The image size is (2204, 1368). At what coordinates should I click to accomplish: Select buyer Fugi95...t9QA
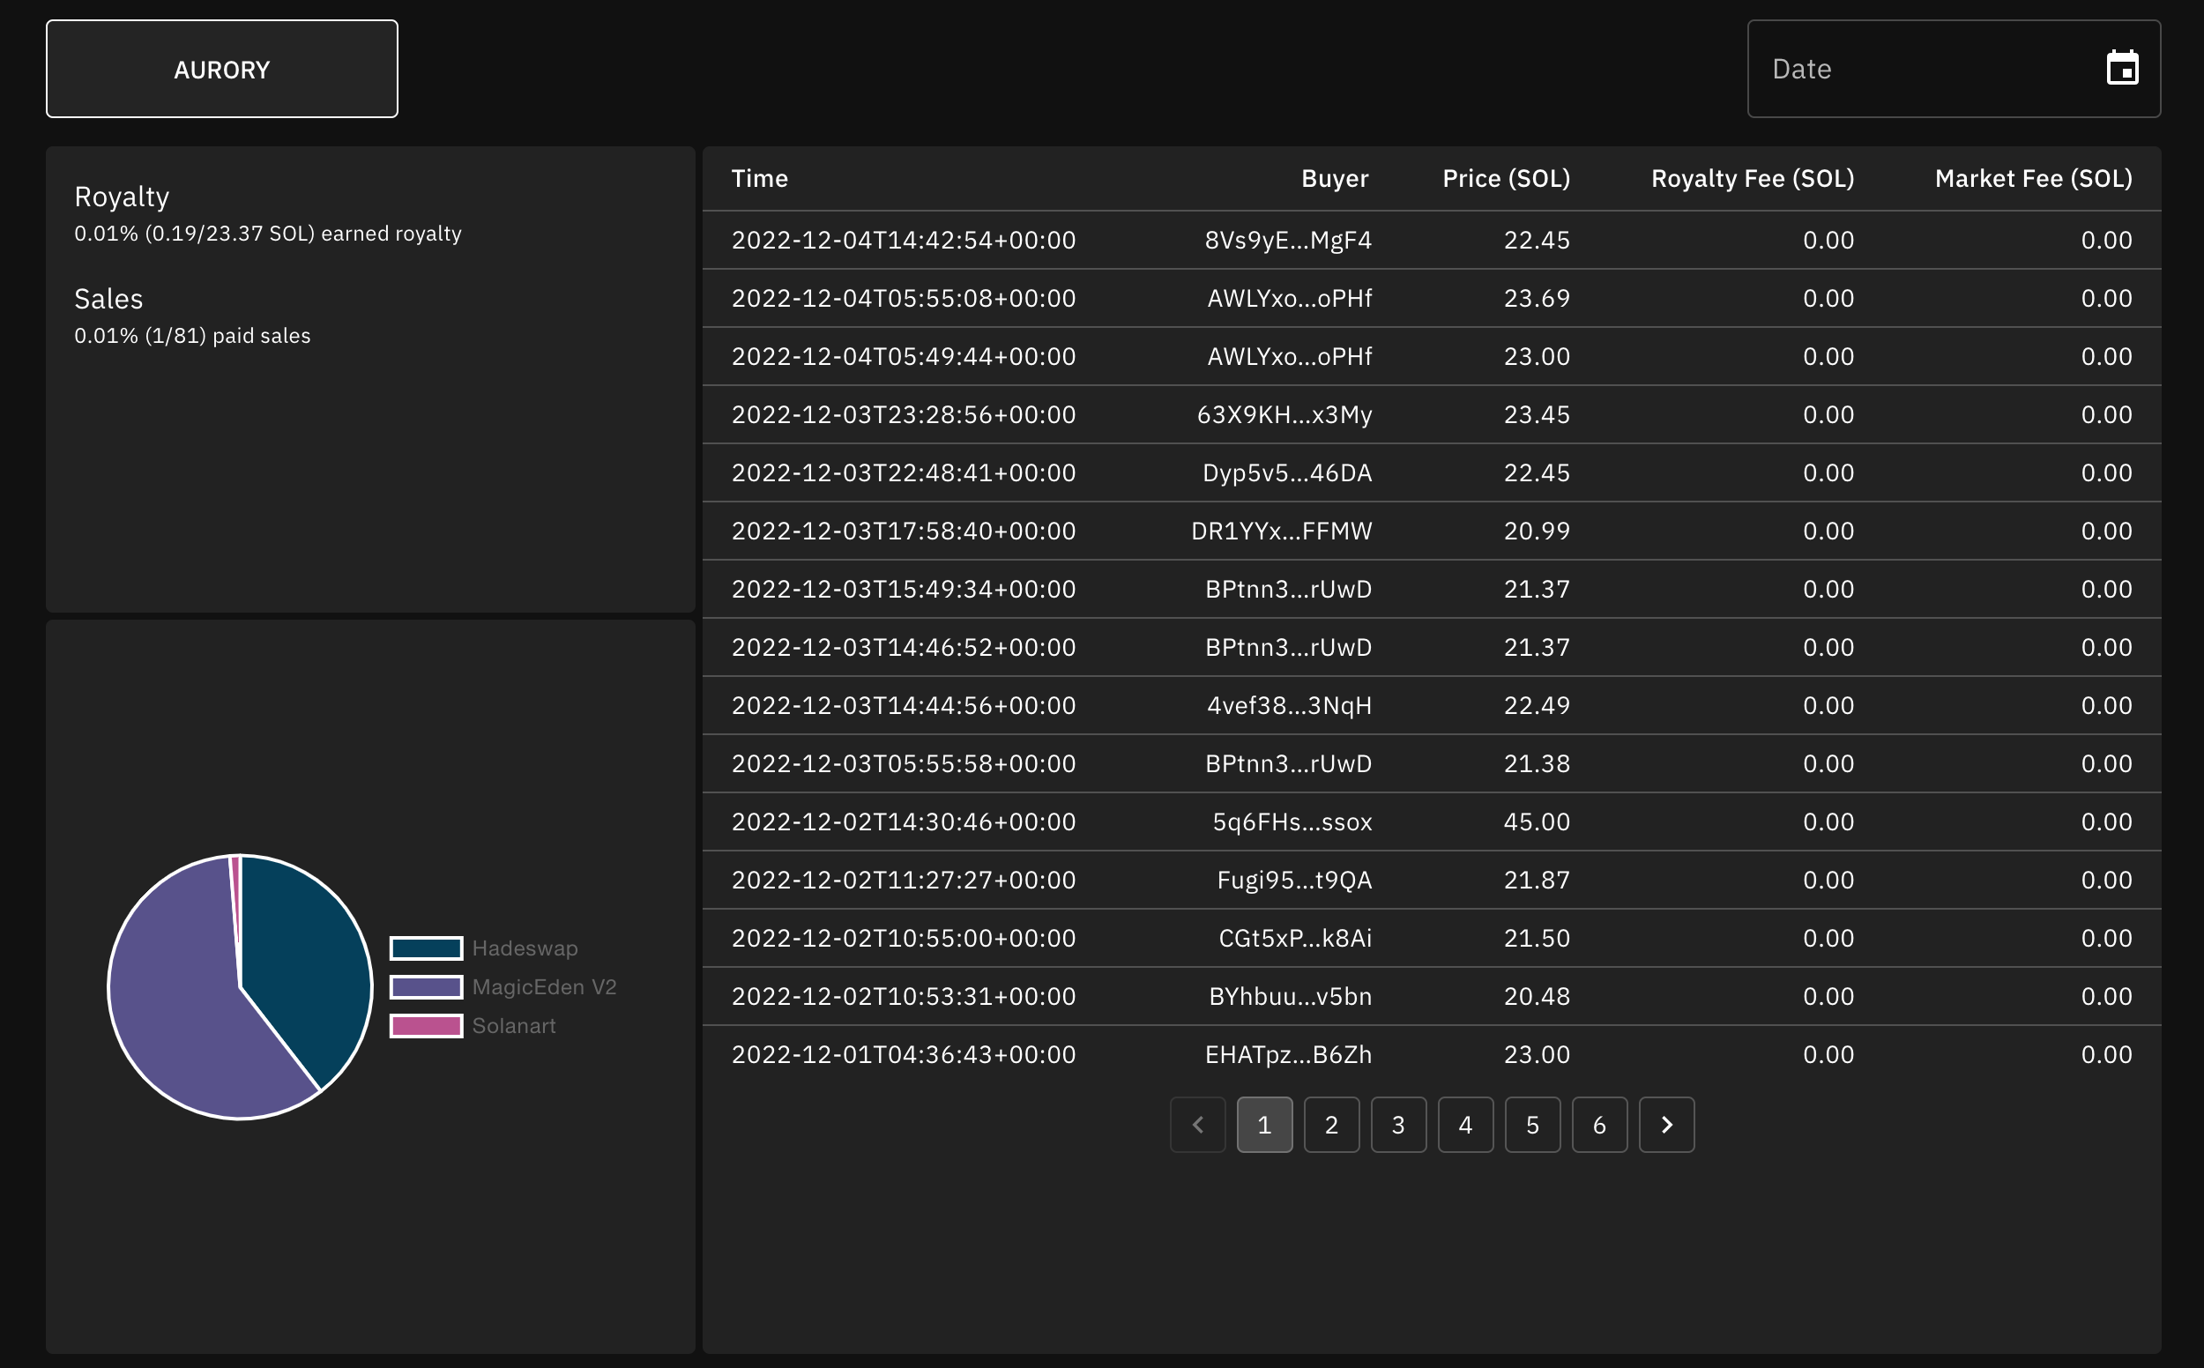pyautogui.click(x=1295, y=881)
